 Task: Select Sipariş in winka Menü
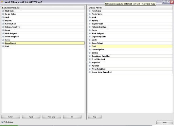(95, 20)
